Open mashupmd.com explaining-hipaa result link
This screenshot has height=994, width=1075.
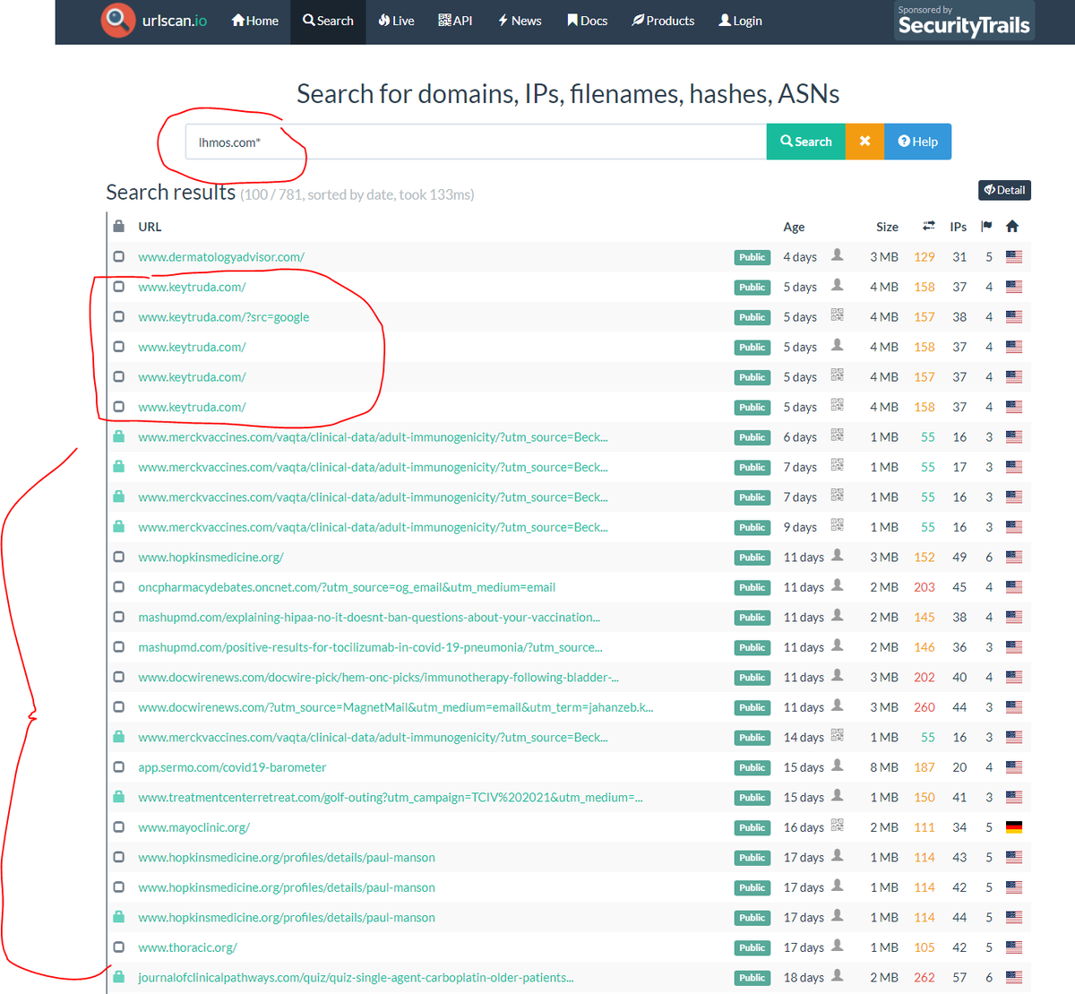pos(369,618)
